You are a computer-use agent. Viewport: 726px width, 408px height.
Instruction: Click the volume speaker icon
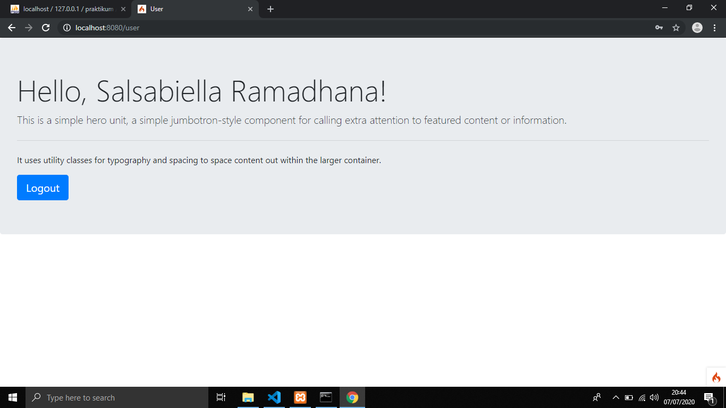[x=654, y=397]
